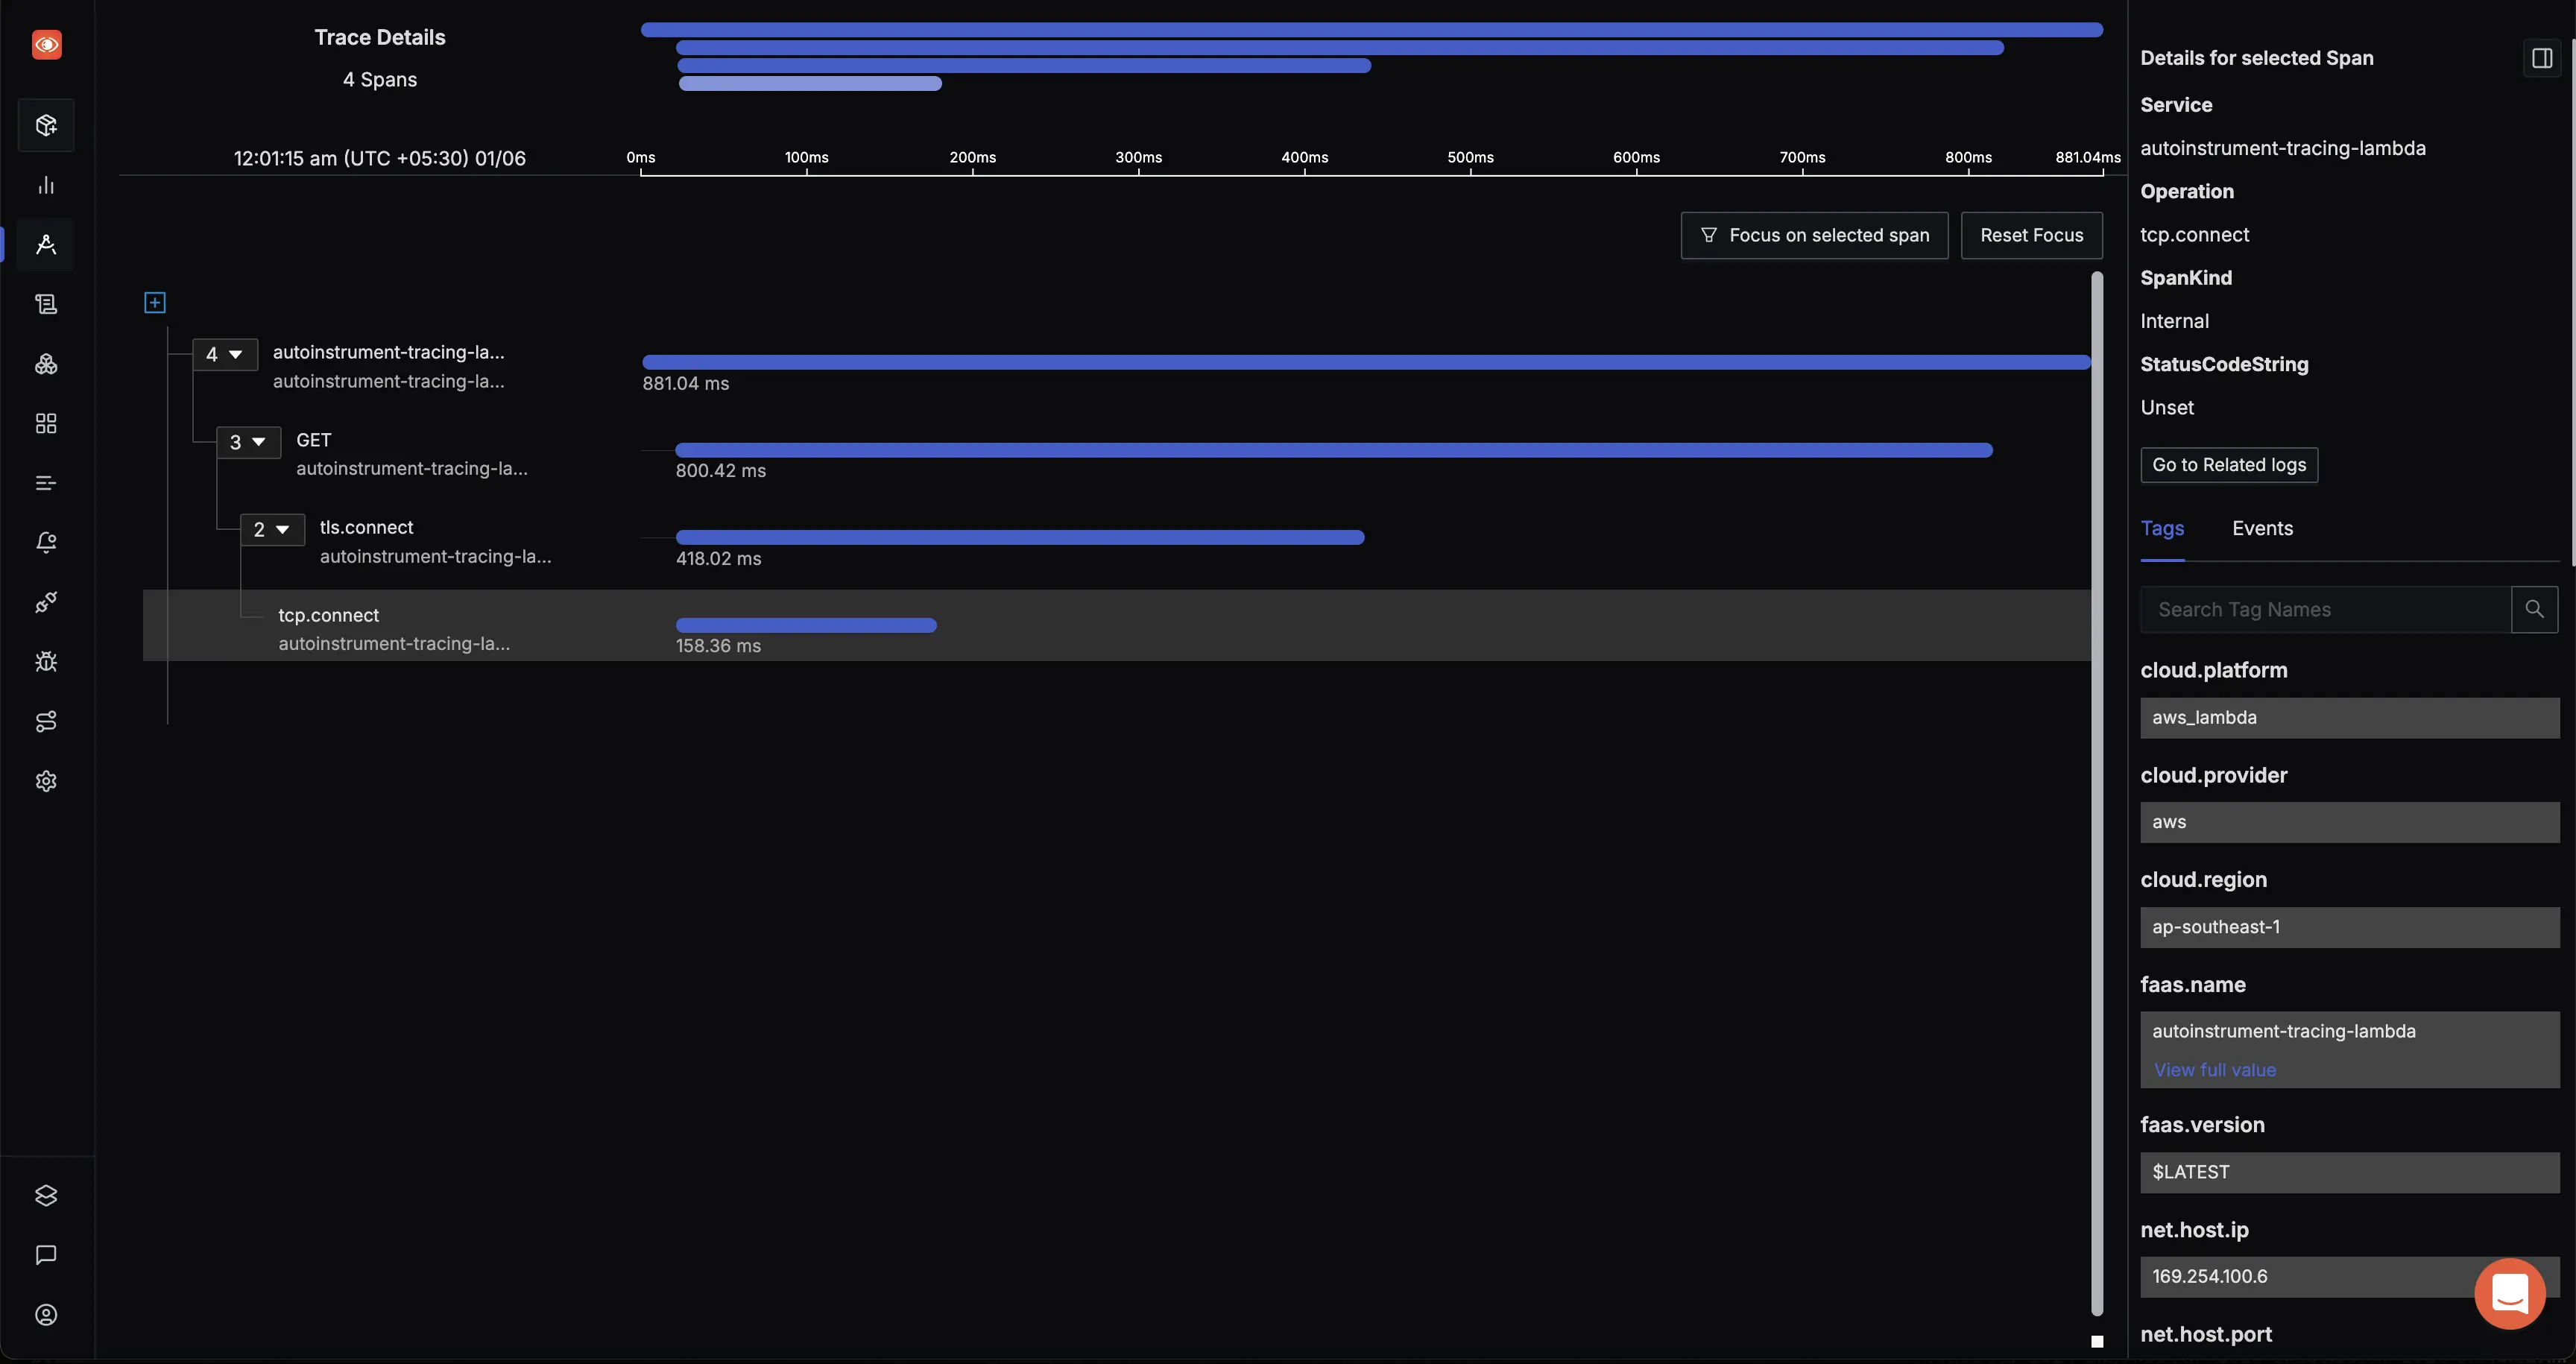
Task: Click the 418.02 ms tls.connect span bar
Action: click(x=1020, y=537)
